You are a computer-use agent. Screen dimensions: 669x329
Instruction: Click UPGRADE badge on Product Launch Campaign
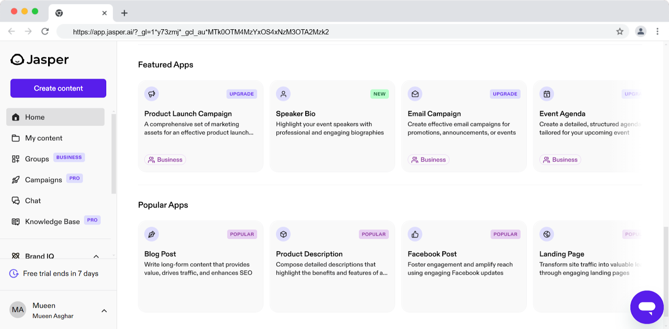[x=242, y=94]
